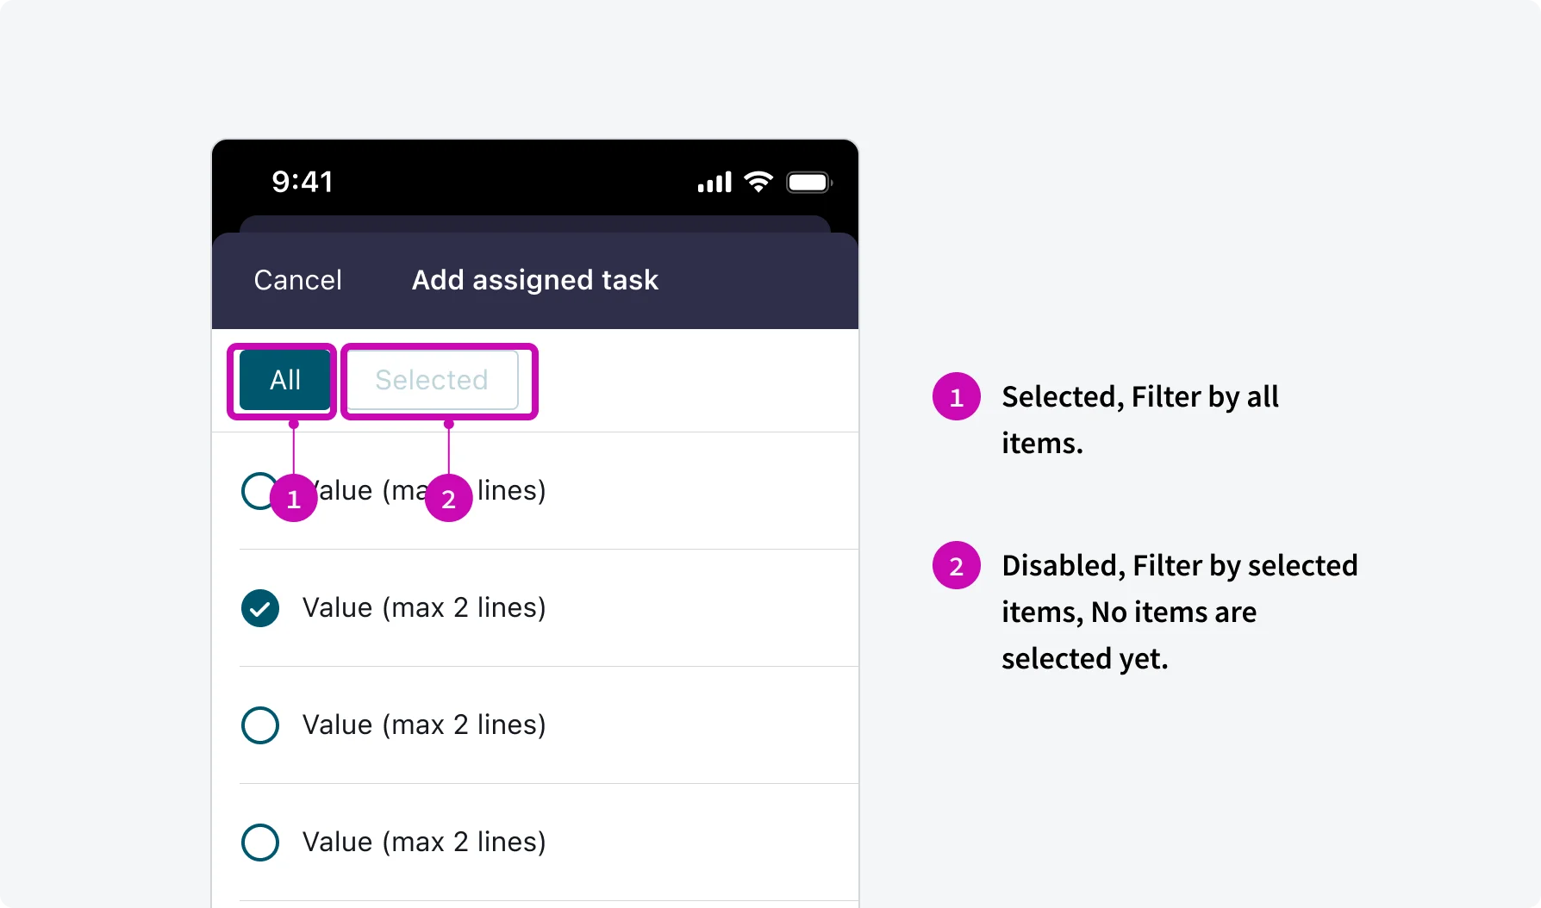This screenshot has width=1541, height=908.
Task: Click the cellular signal bars icon
Action: (714, 183)
